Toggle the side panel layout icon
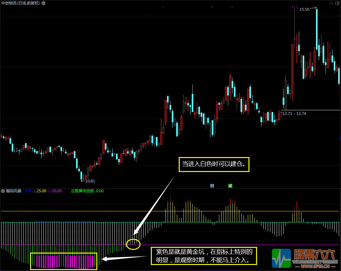The image size is (341, 271). [x=337, y=3]
